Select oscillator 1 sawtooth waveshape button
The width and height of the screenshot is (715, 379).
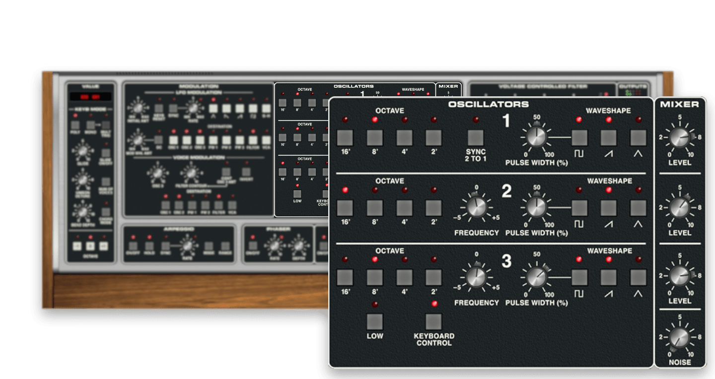(x=608, y=138)
